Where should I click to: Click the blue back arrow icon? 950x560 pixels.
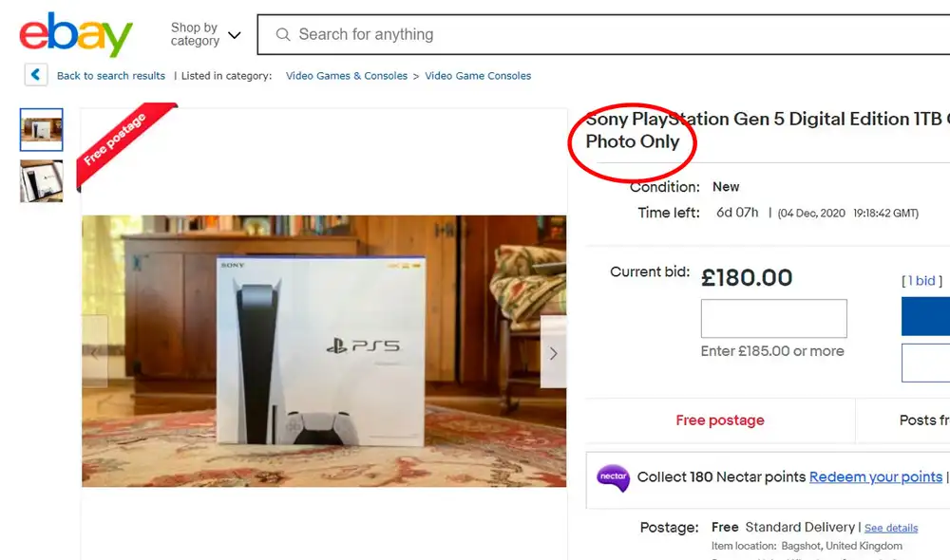coord(35,74)
